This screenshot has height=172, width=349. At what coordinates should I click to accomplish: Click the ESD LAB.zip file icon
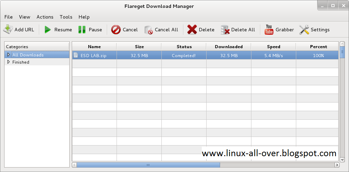pyautogui.click(x=76, y=55)
